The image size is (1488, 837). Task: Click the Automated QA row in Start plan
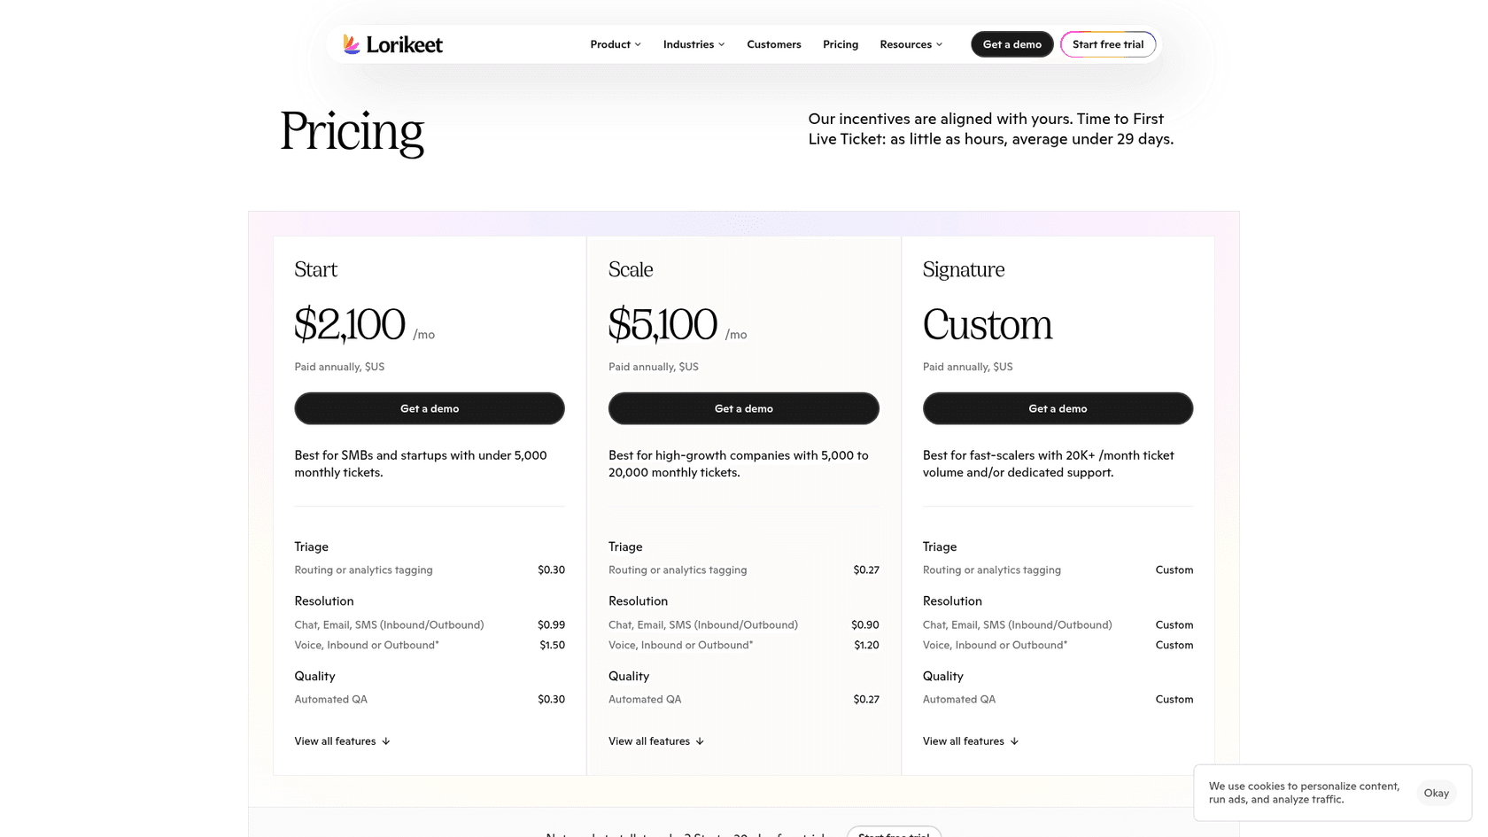point(430,699)
